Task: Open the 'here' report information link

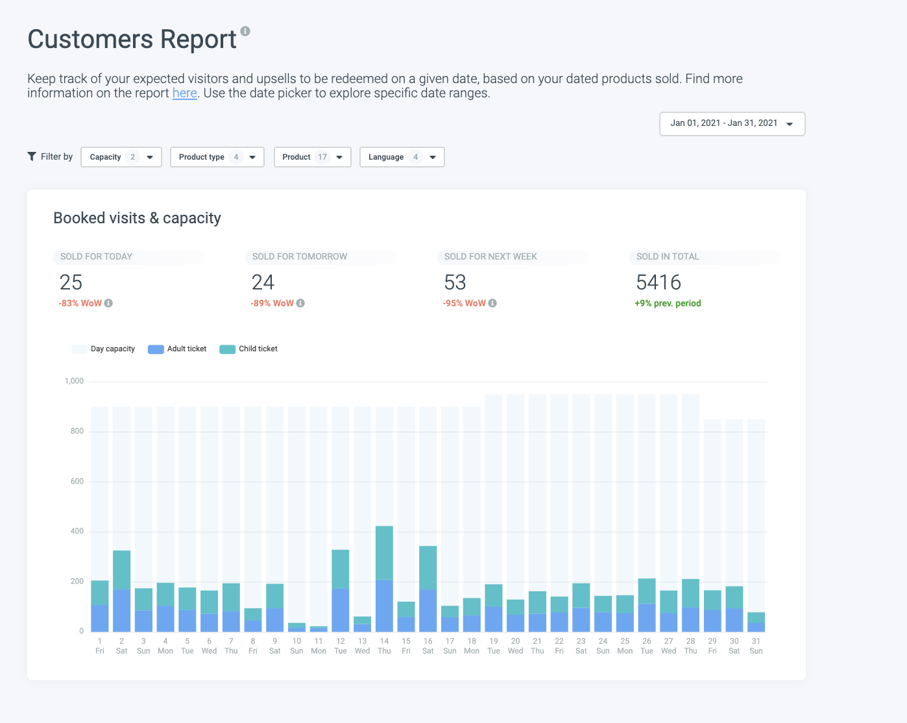Action: point(184,93)
